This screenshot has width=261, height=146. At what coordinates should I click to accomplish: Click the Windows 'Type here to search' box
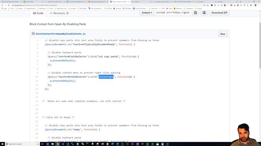tap(22, 144)
